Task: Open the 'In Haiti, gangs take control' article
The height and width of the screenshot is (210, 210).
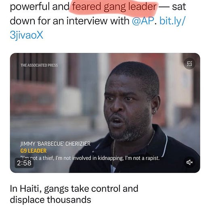Action: tap(74, 194)
